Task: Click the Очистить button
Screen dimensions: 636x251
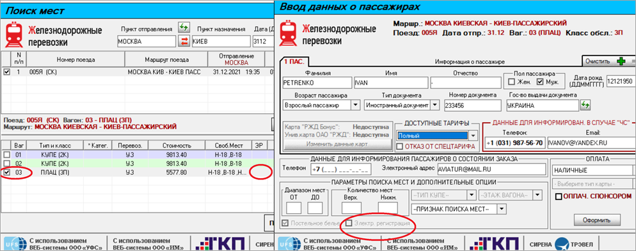Action: (598, 61)
